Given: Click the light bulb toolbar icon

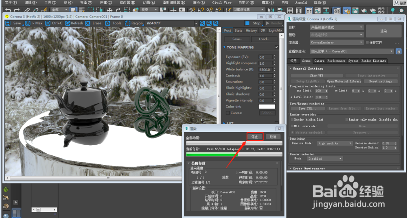Looking at the screenshot, I should click(x=393, y=11).
